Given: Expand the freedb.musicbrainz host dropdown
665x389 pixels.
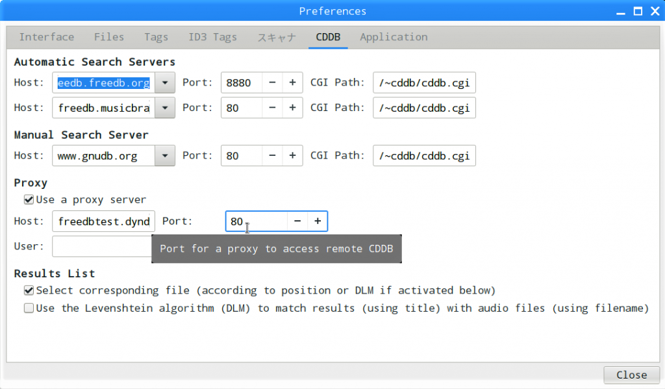Looking at the screenshot, I should [165, 108].
